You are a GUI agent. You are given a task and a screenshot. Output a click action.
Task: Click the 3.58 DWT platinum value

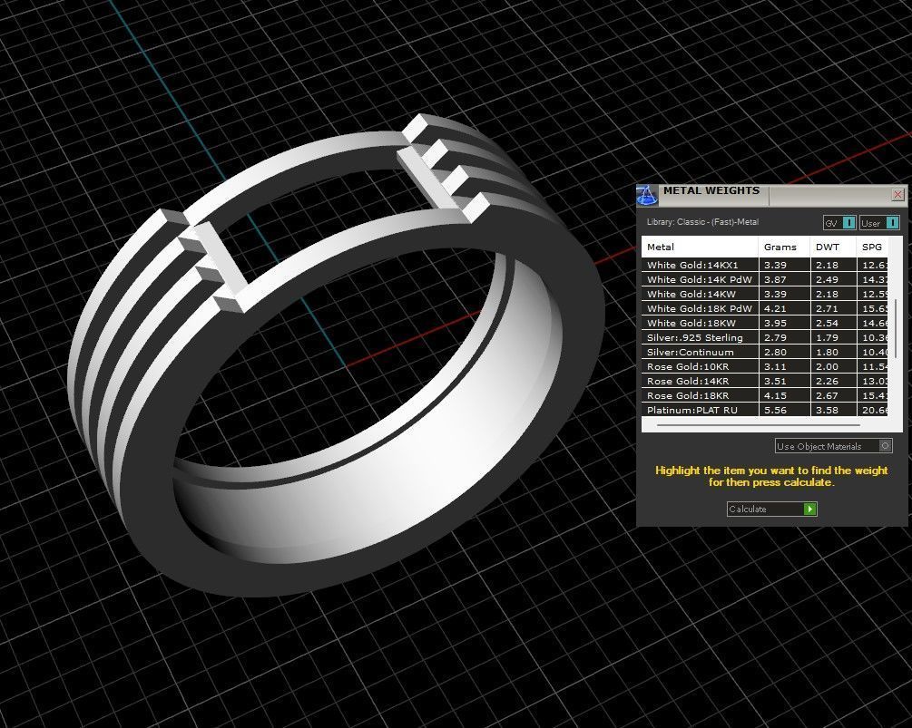click(827, 410)
